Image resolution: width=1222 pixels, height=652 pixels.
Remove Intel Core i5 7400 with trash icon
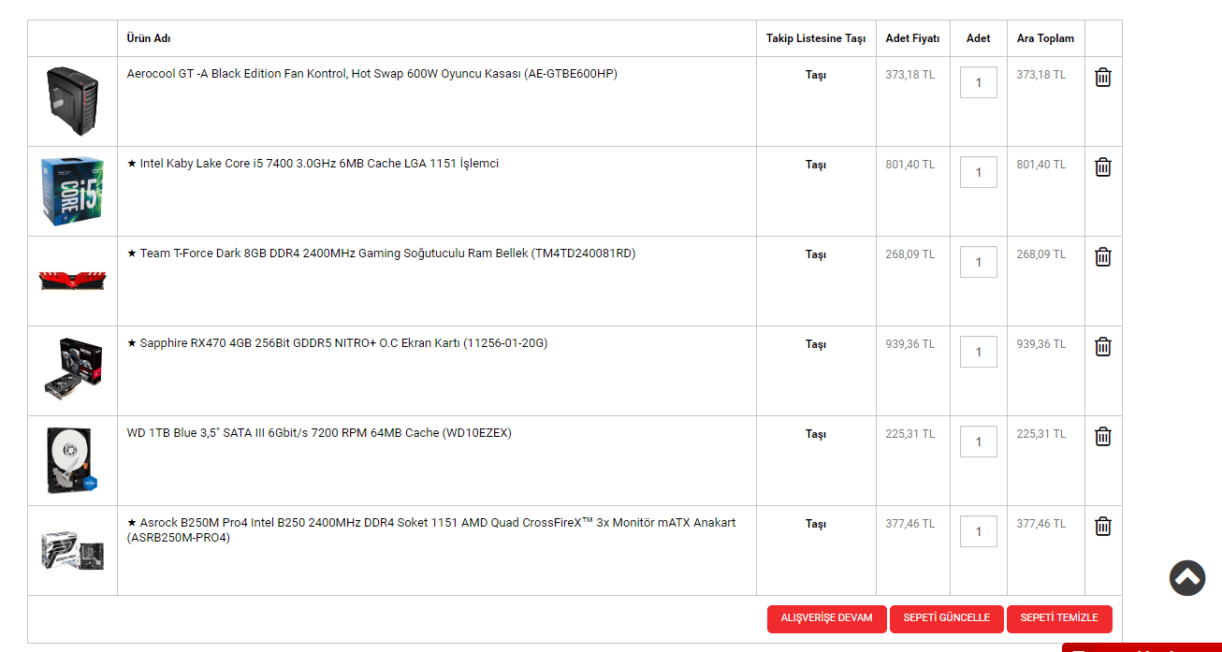(1103, 167)
